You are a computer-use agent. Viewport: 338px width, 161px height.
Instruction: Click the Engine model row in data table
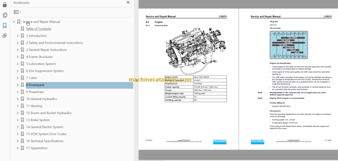coord(195,77)
